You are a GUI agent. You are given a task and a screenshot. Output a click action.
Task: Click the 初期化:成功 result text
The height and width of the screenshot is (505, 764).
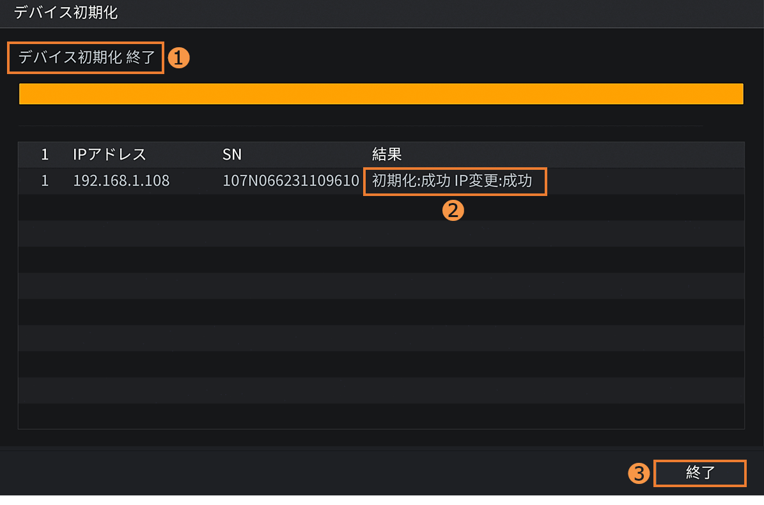point(410,181)
